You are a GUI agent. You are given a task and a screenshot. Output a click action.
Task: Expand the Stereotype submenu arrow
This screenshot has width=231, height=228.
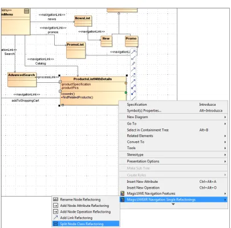(225, 155)
